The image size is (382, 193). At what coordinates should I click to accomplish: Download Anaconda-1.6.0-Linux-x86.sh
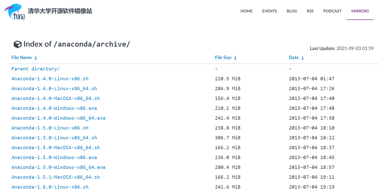[x=50, y=187]
